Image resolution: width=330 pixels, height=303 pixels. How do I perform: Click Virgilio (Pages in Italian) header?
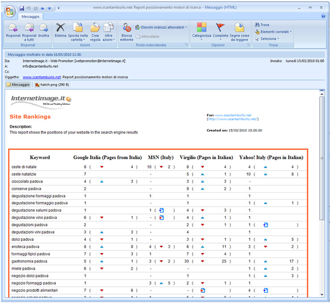[206, 157]
